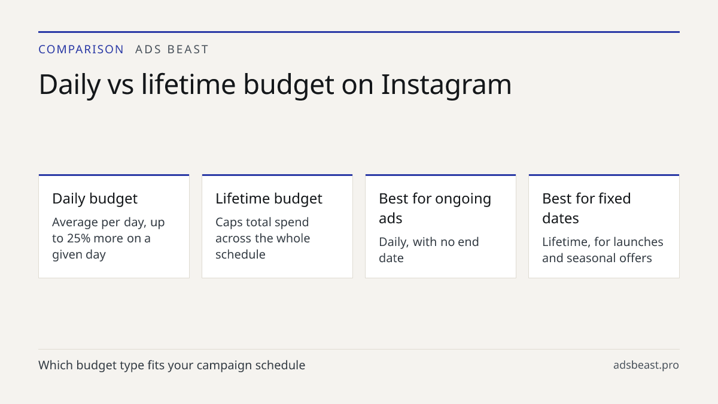Select the 'Best for ongoing ads' card title
The image size is (718, 404).
435,208
